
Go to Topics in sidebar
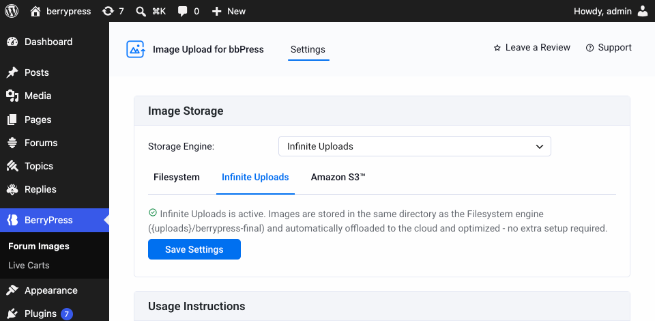55,167
